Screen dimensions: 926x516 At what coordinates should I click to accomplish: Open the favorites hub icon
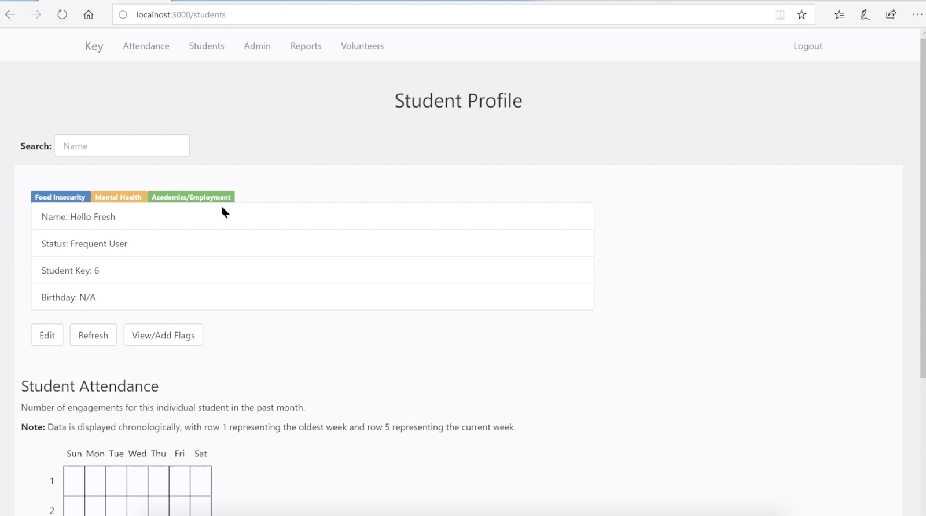pos(839,14)
